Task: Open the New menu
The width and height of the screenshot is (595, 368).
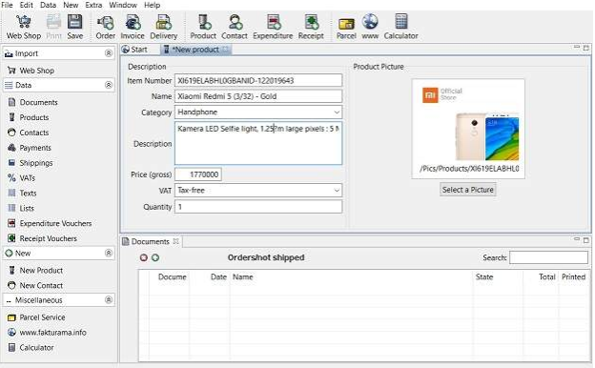Action: tap(71, 5)
